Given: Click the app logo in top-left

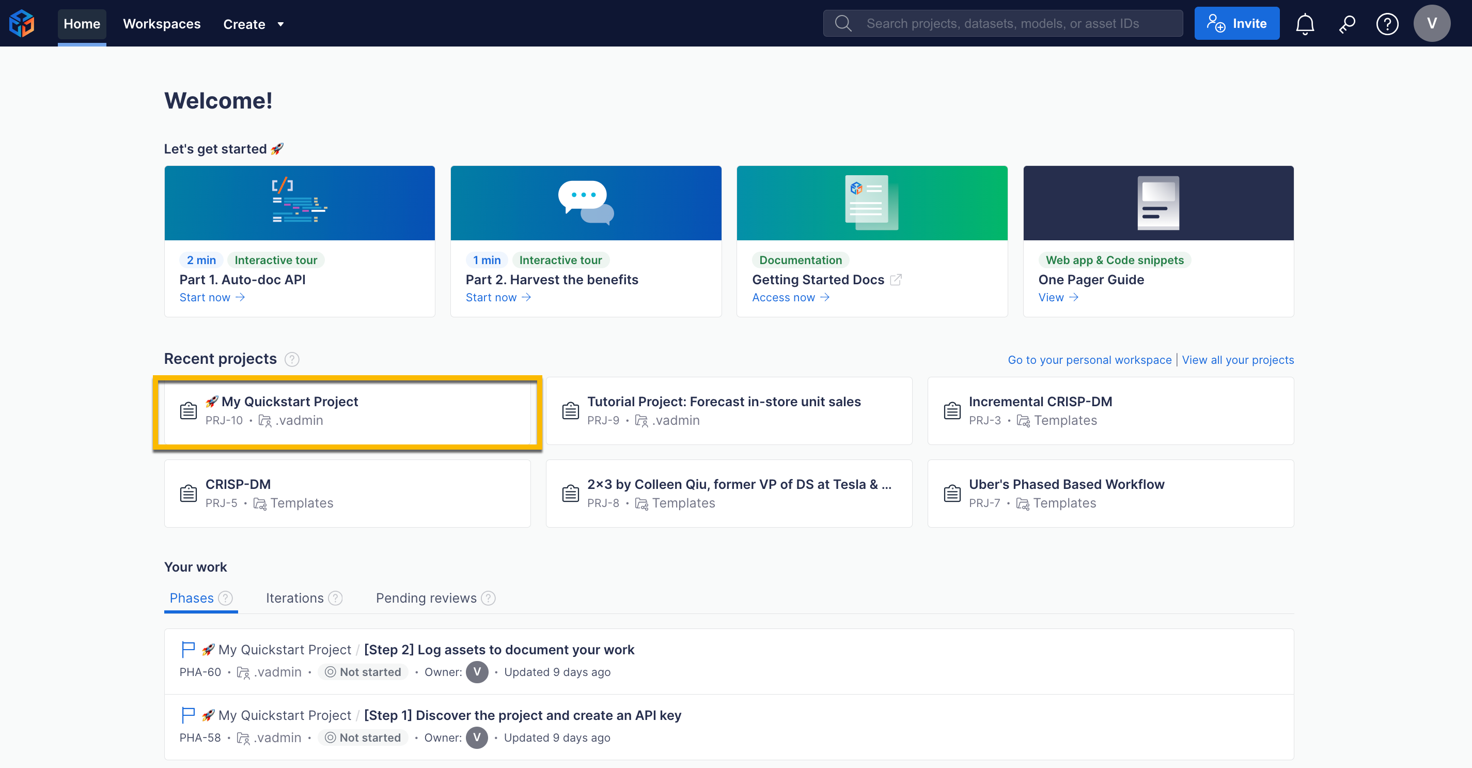Looking at the screenshot, I should tap(22, 23).
